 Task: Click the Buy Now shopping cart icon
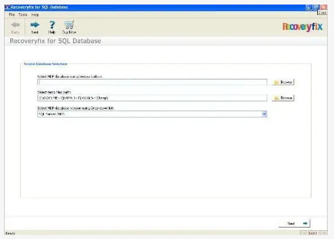click(x=69, y=27)
